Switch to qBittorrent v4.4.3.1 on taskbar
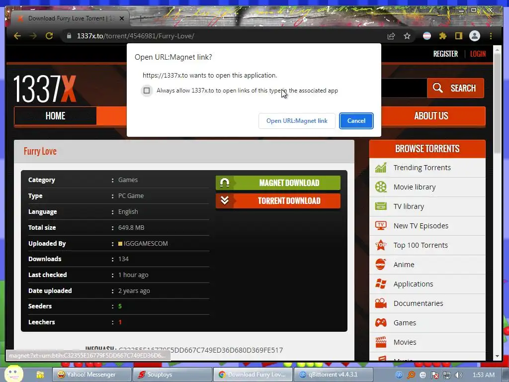The image size is (509, 382). 333,375
